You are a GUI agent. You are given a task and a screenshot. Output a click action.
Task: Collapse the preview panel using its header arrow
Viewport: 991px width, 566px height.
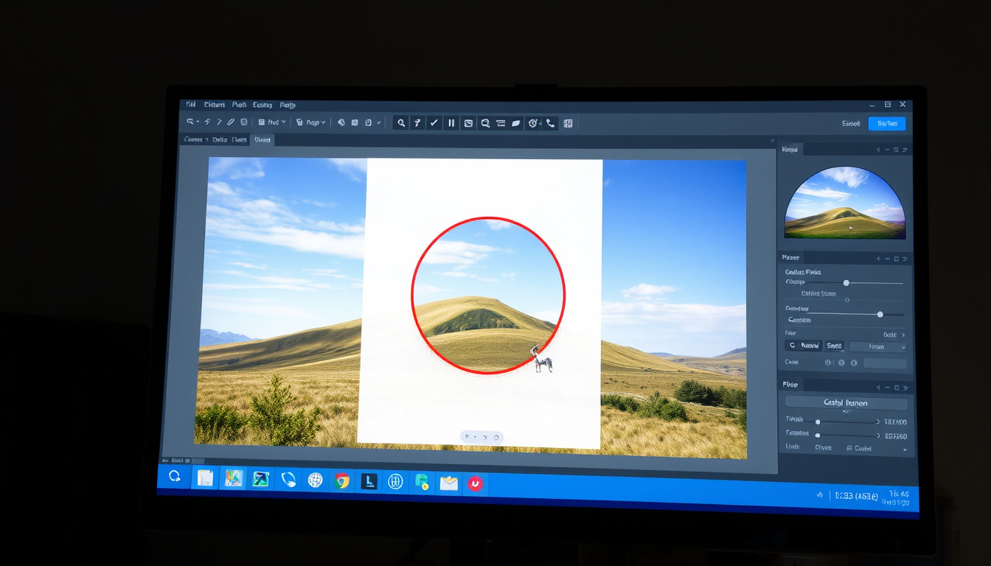(877, 150)
